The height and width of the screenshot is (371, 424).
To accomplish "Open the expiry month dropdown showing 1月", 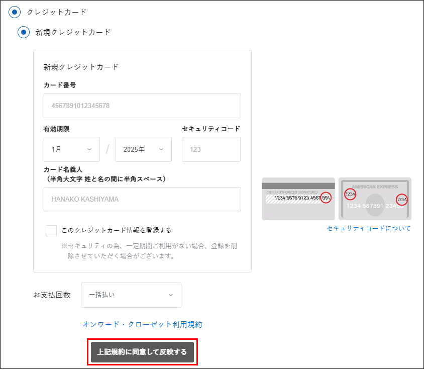I will 72,149.
